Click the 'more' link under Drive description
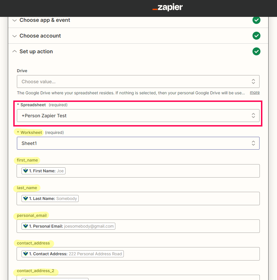 (255, 92)
